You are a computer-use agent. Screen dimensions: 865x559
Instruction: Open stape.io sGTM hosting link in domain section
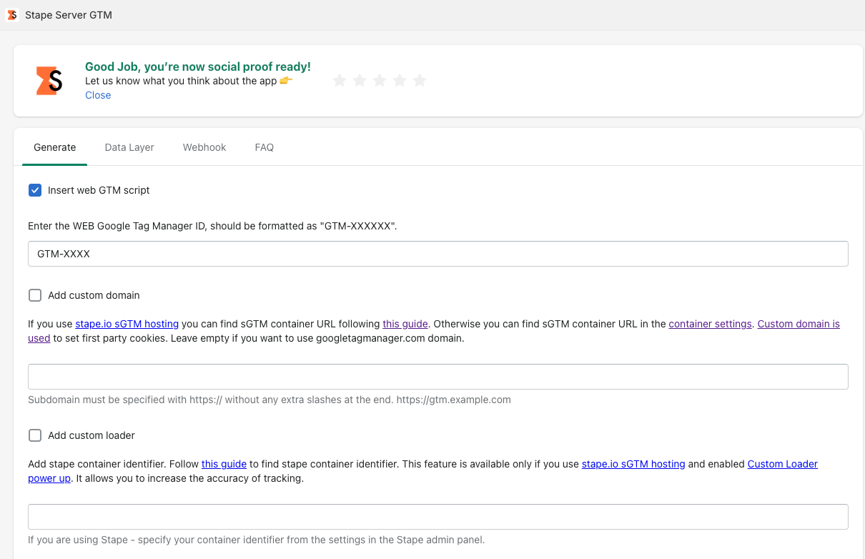(x=127, y=324)
